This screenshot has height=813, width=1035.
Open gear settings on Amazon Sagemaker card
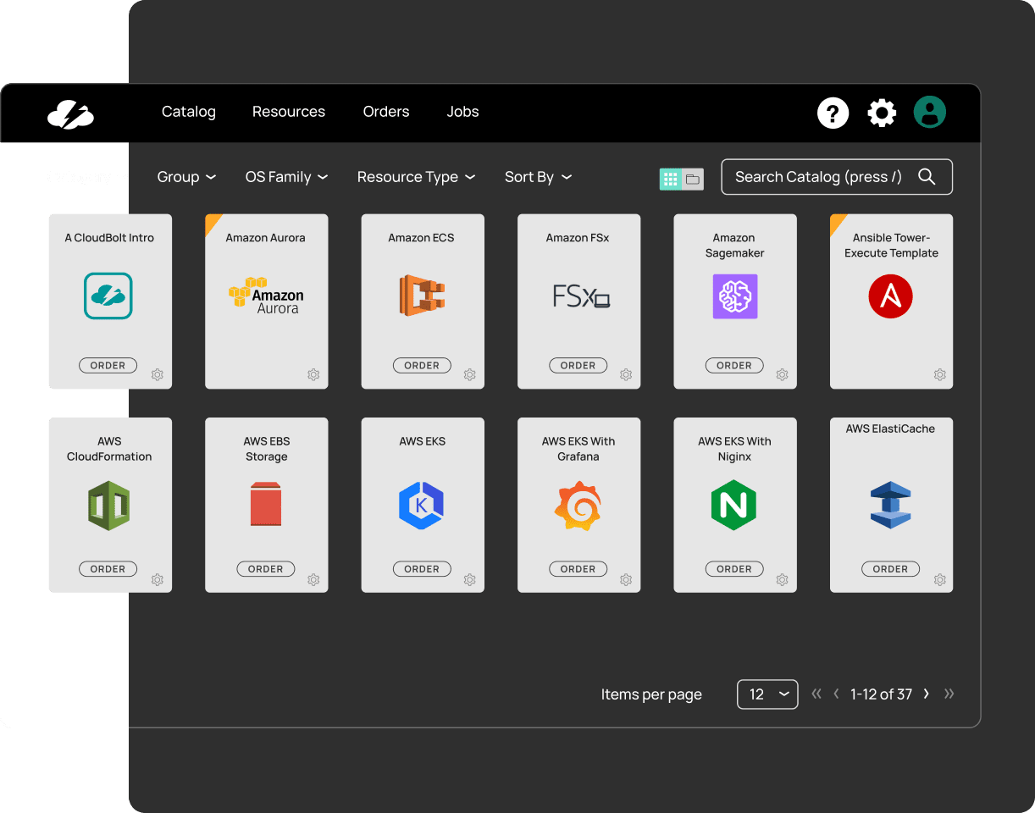[782, 374]
